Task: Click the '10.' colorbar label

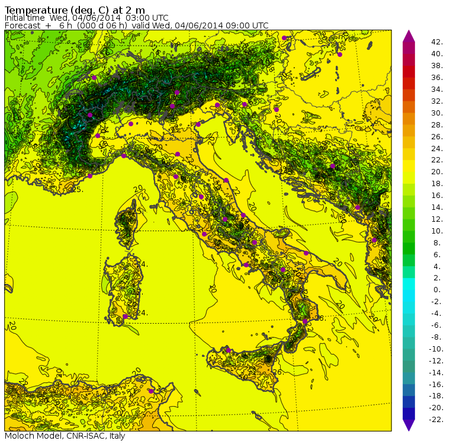Action: point(437,231)
